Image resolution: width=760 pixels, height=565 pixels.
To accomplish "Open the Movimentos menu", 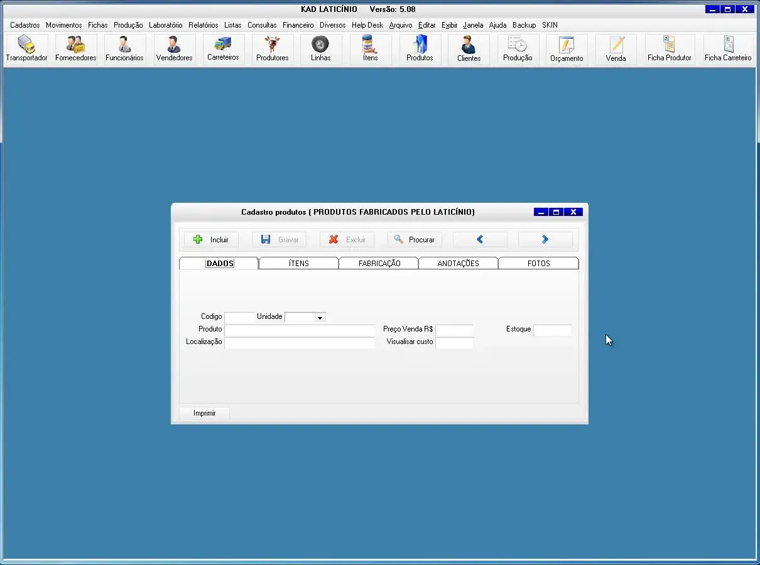I will pyautogui.click(x=64, y=25).
